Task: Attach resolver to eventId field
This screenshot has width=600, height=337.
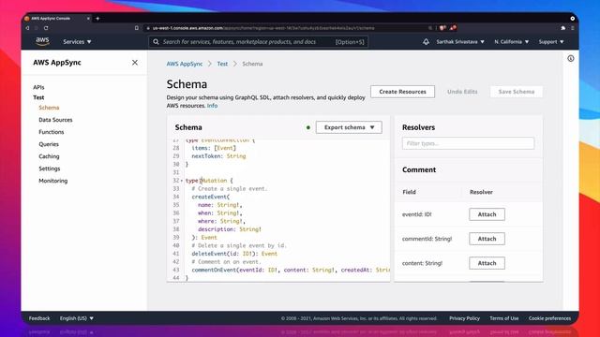Action: [487, 214]
